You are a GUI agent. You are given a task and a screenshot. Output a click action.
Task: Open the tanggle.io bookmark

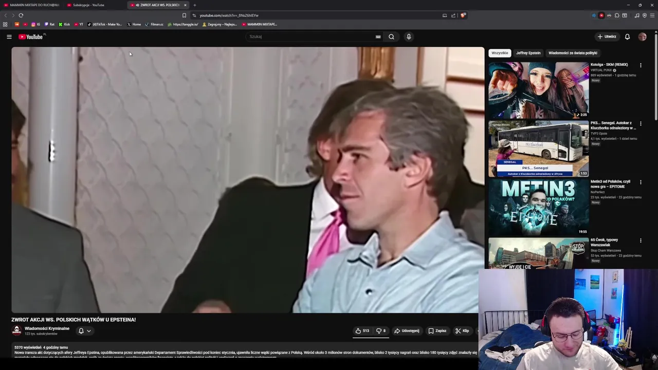click(x=183, y=24)
